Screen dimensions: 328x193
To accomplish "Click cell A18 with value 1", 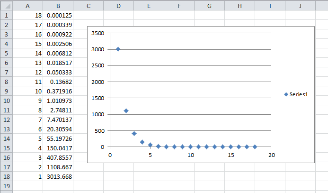I will (x=27, y=177).
